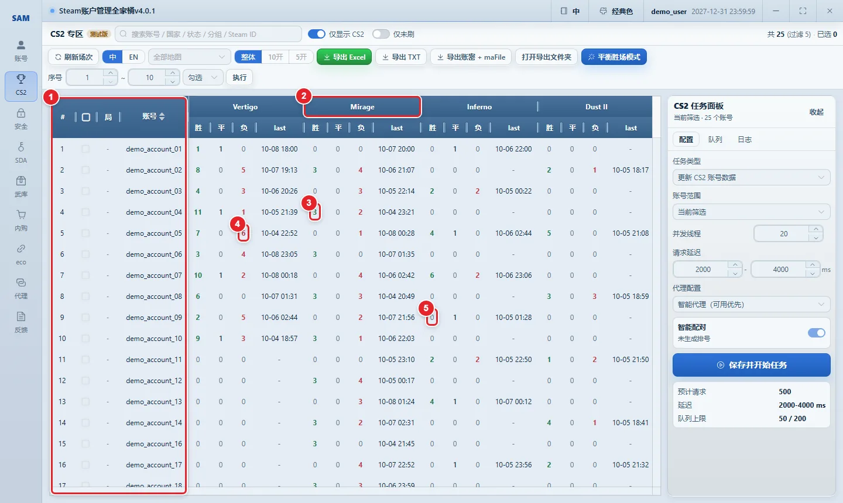Open the 安全 security sidebar section
Viewport: 843px width, 503px height.
coord(21,119)
